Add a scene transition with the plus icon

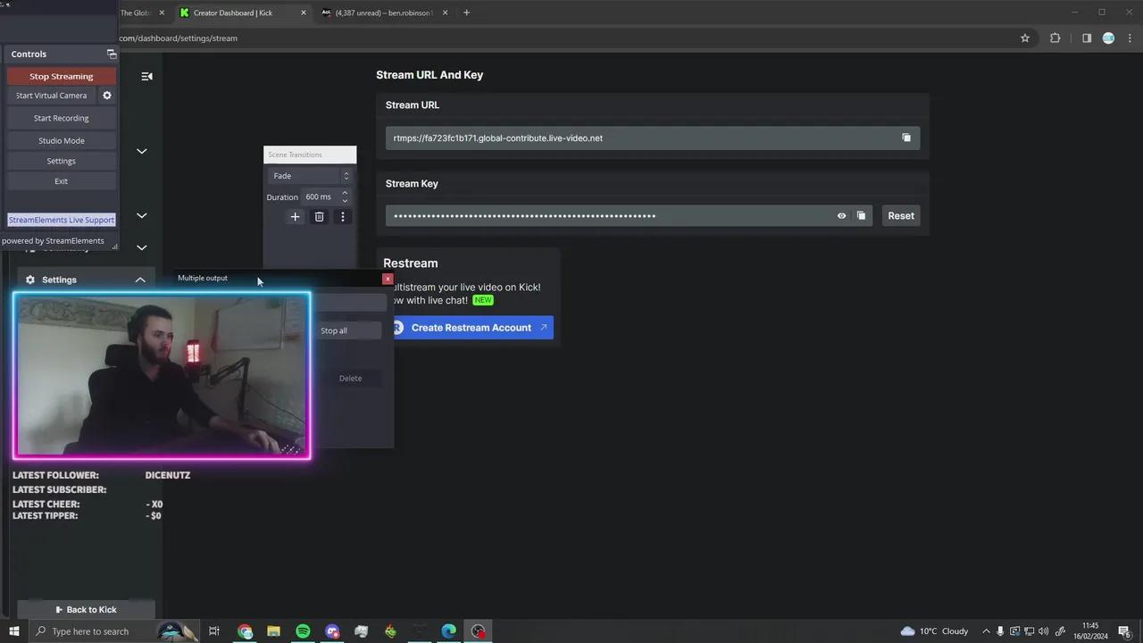pos(296,217)
